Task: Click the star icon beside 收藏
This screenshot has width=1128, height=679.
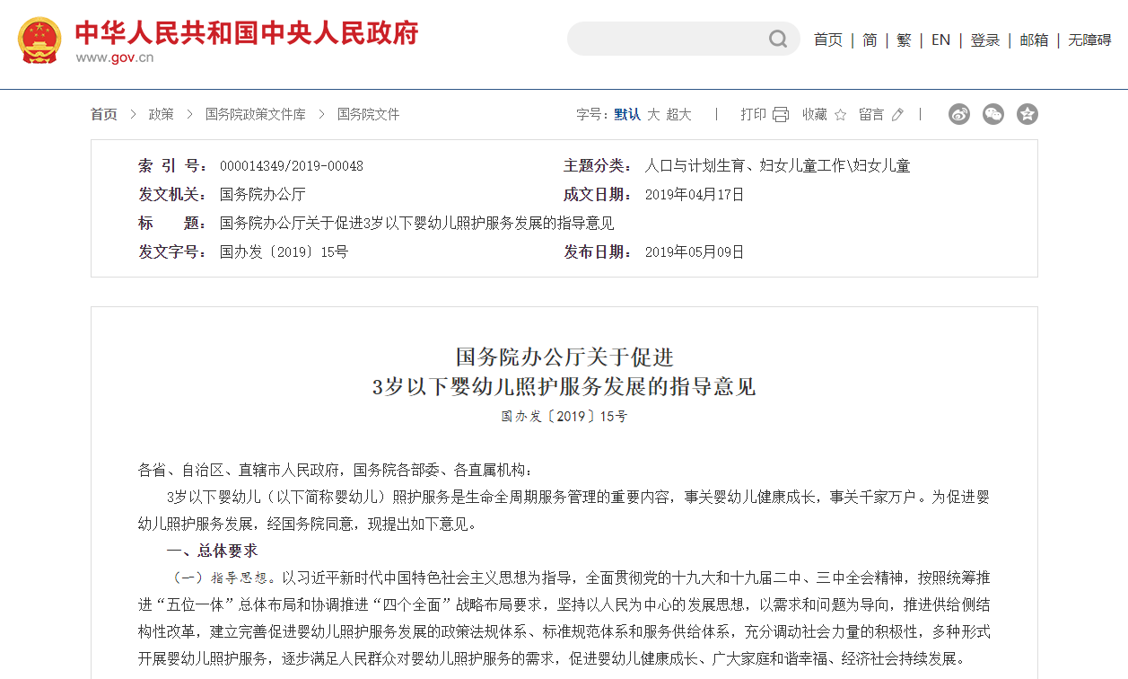Action: click(x=840, y=114)
